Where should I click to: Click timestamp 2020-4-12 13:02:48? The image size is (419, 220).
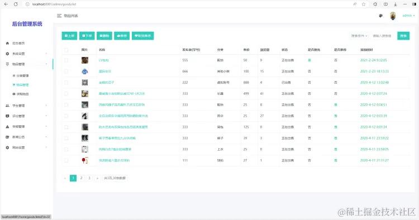coord(374,83)
